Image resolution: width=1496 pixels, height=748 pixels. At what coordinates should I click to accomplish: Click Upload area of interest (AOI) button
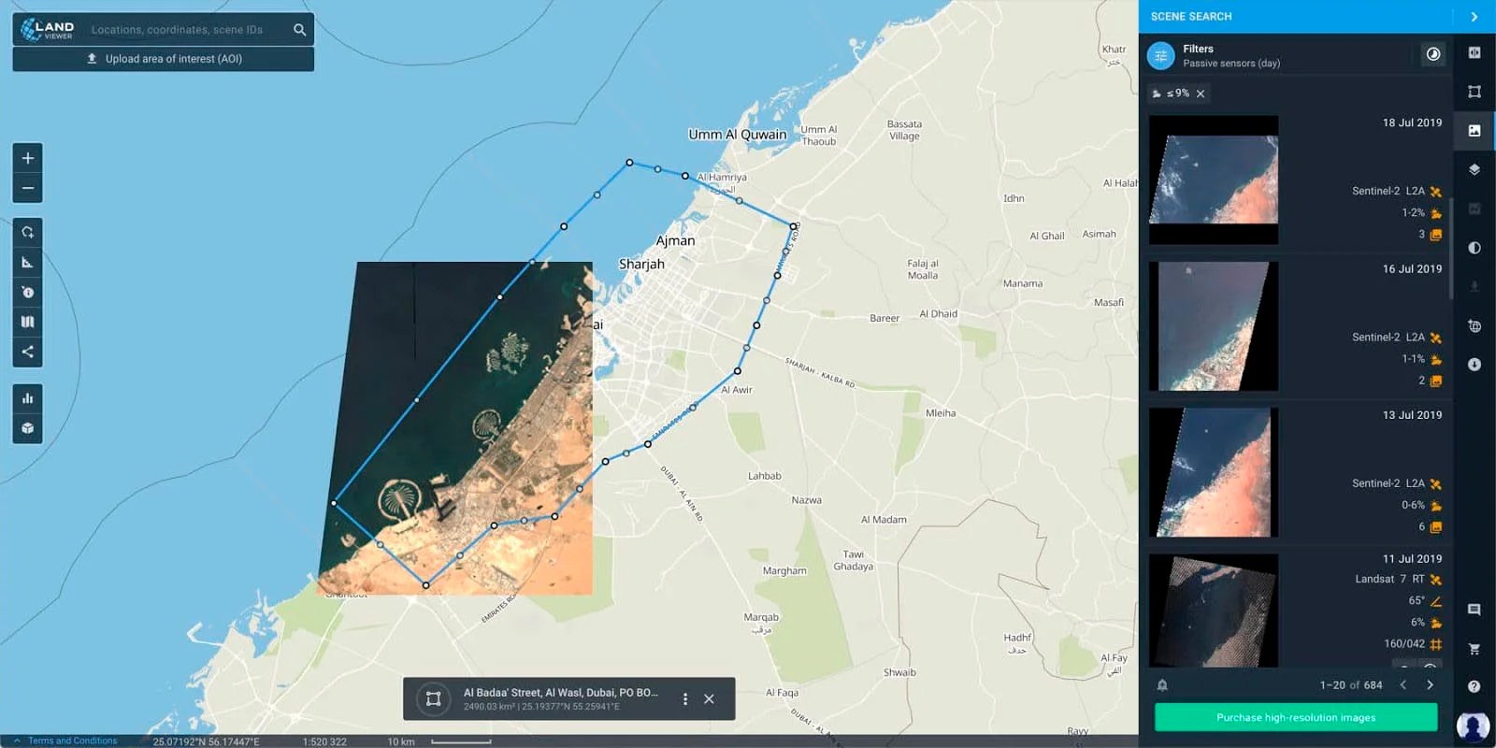(164, 59)
